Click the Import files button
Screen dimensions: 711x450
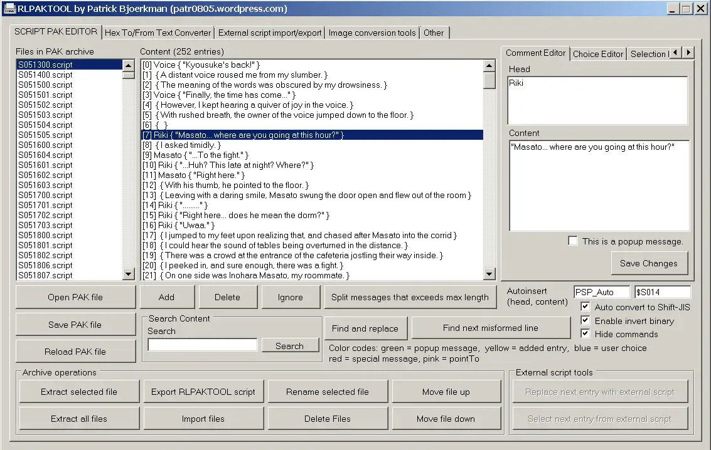pos(203,419)
